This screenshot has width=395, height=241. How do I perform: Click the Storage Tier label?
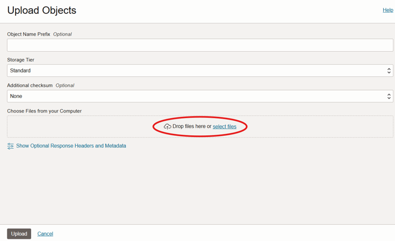click(x=21, y=60)
